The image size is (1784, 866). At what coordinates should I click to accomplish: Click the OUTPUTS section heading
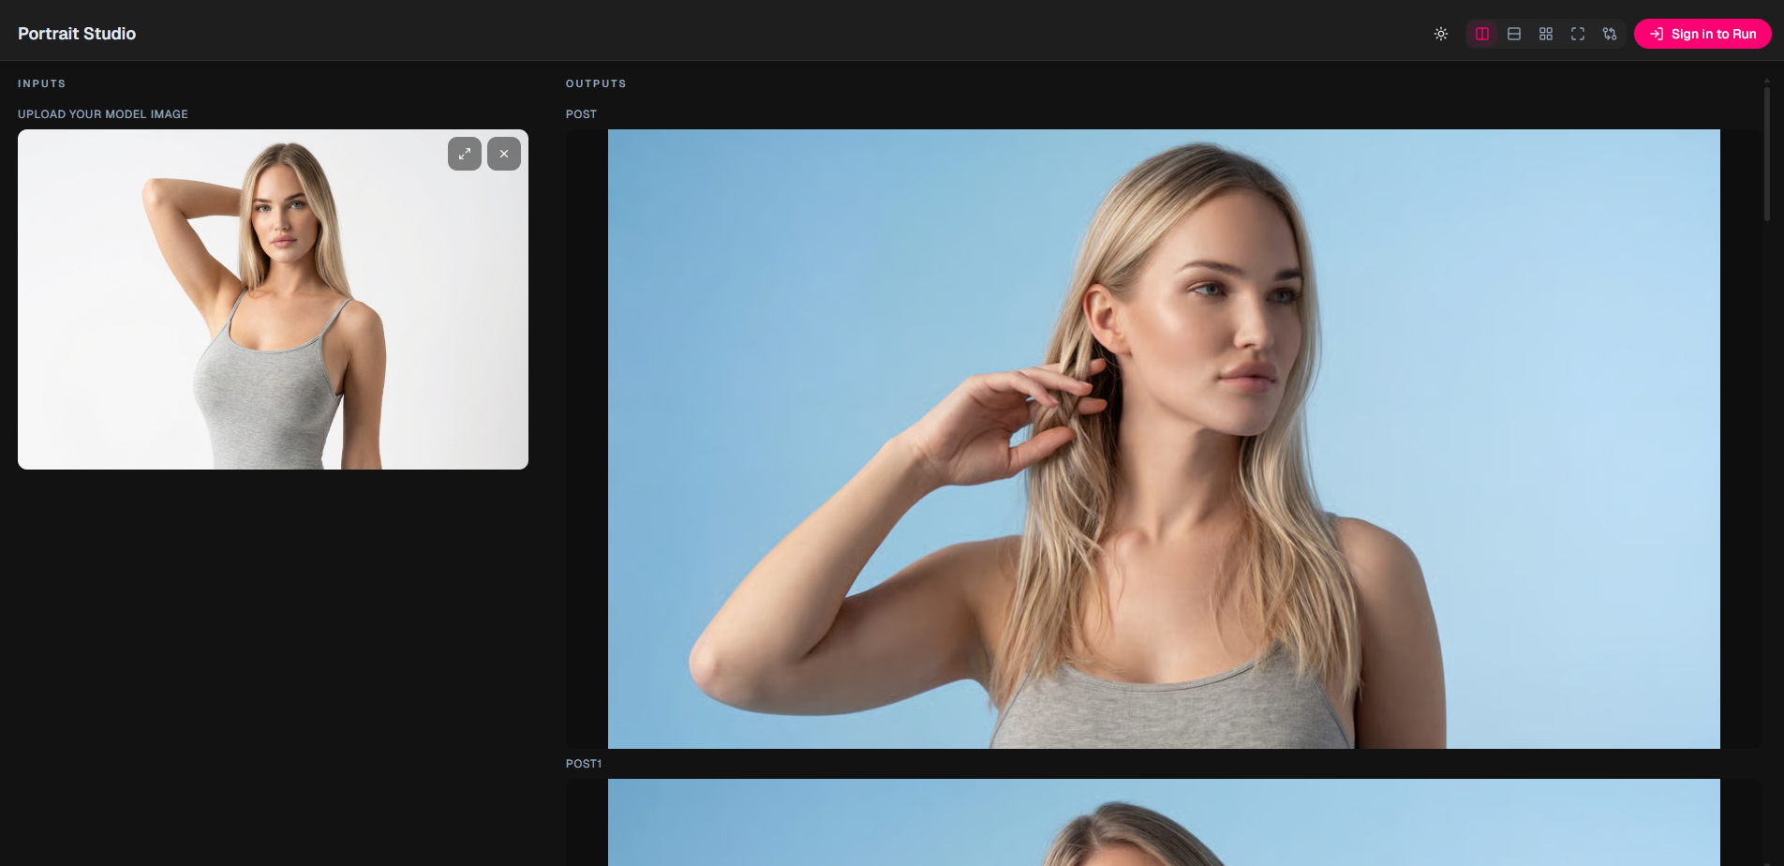pos(596,83)
